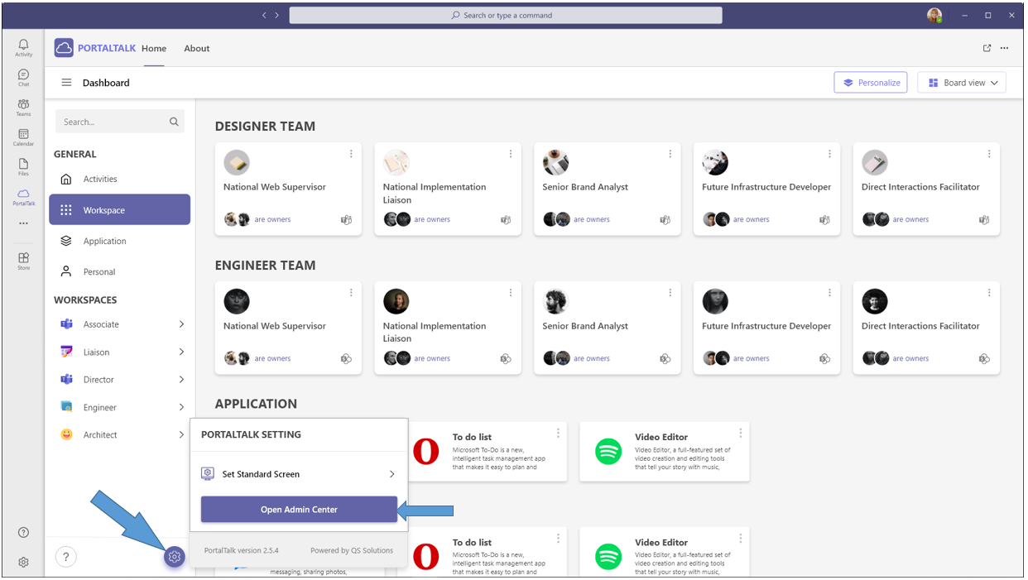Open the Board view dropdown
1028x580 pixels.
[961, 83]
